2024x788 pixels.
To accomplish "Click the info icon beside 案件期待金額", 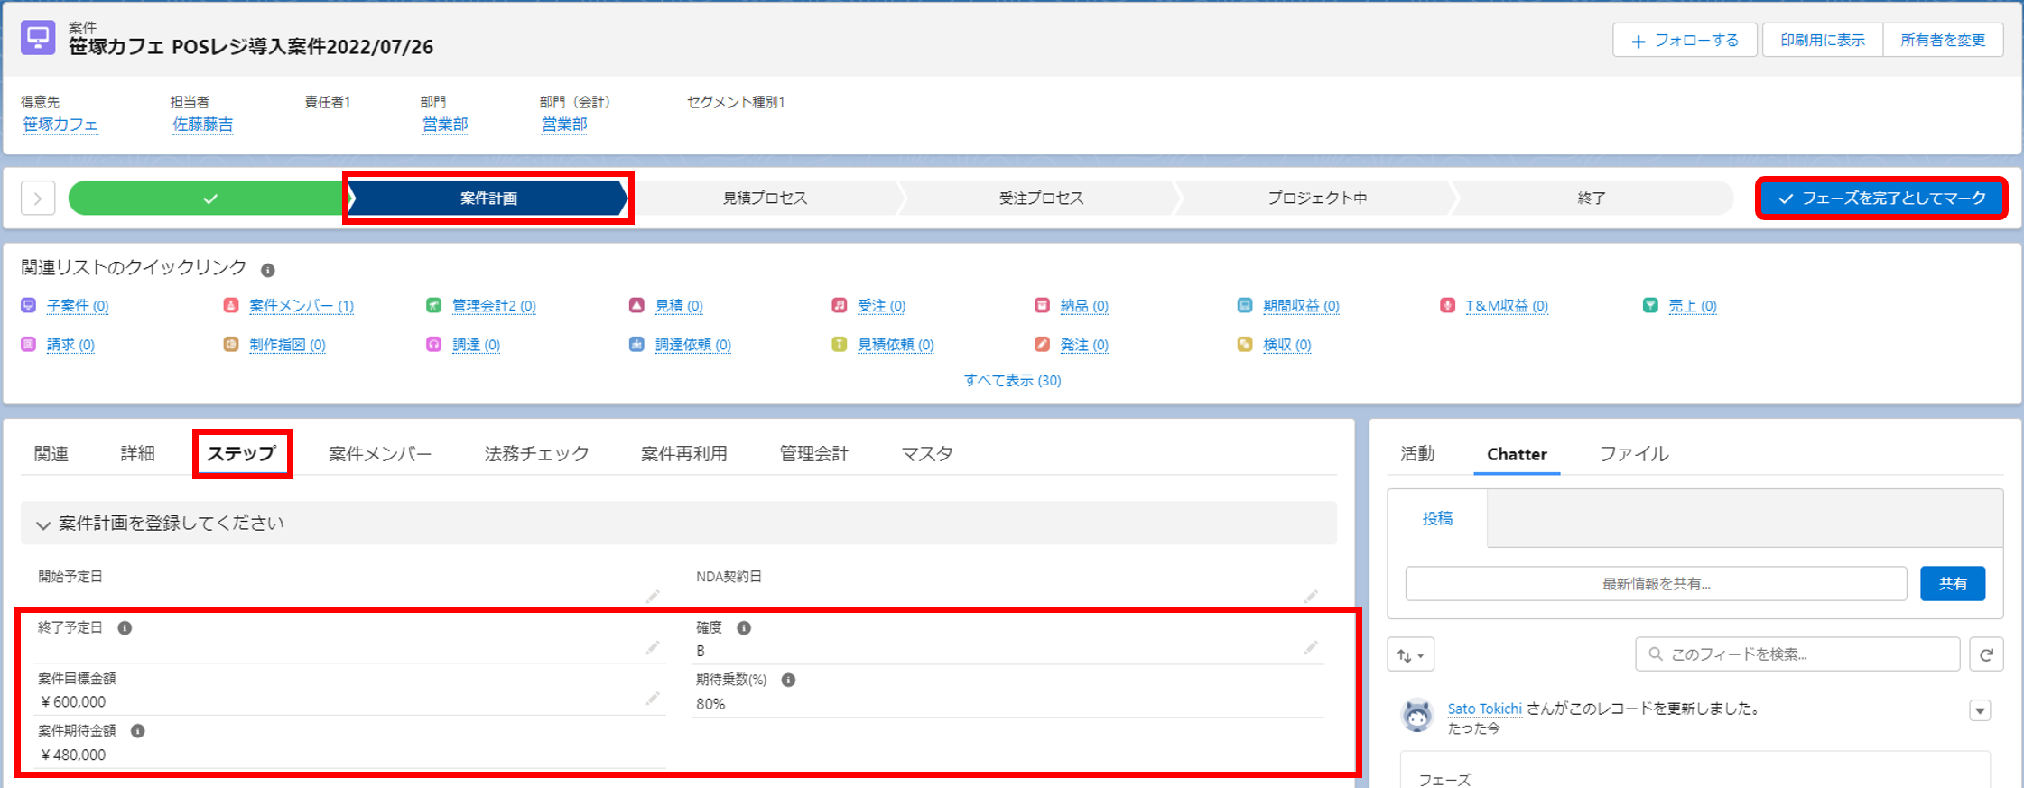I will 138,730.
